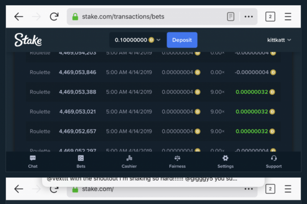The height and width of the screenshot is (204, 307).
Task: Click bet amount 0.00000004 in row 4,469,053,388
Action: [177, 92]
